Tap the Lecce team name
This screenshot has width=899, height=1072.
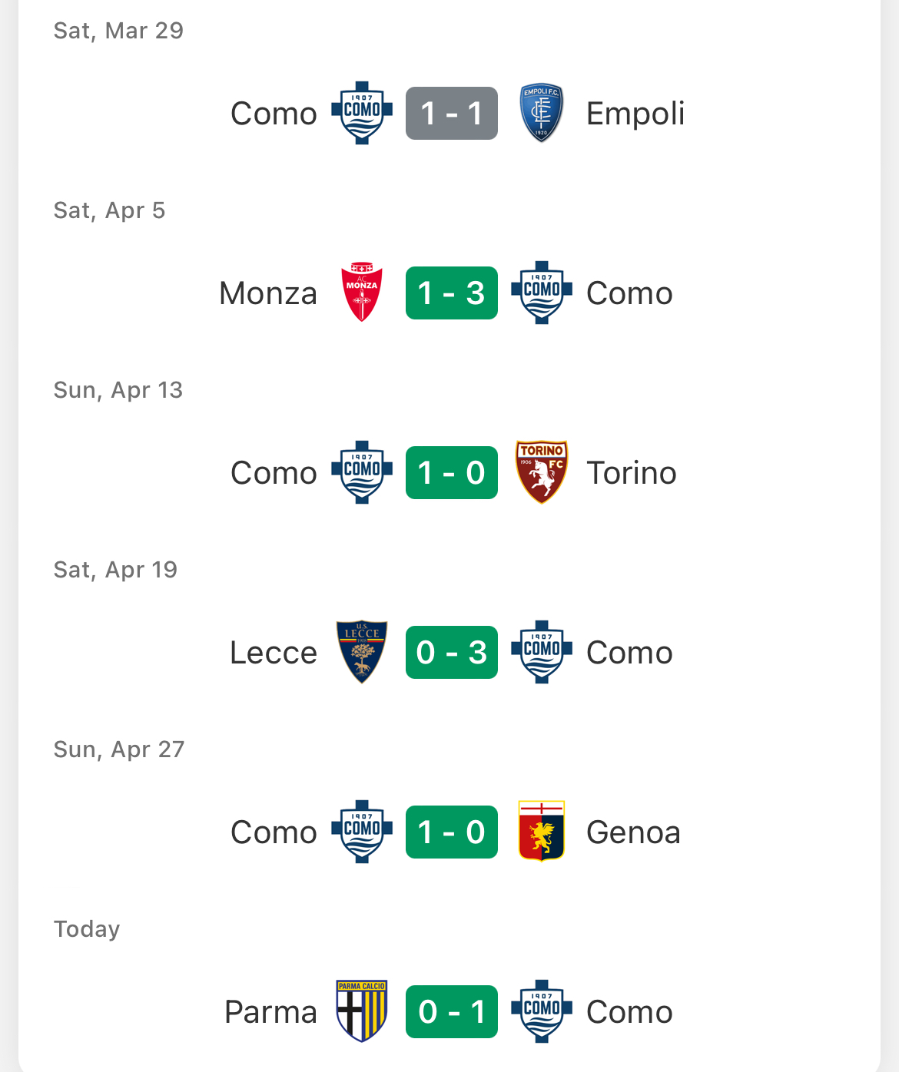point(273,653)
